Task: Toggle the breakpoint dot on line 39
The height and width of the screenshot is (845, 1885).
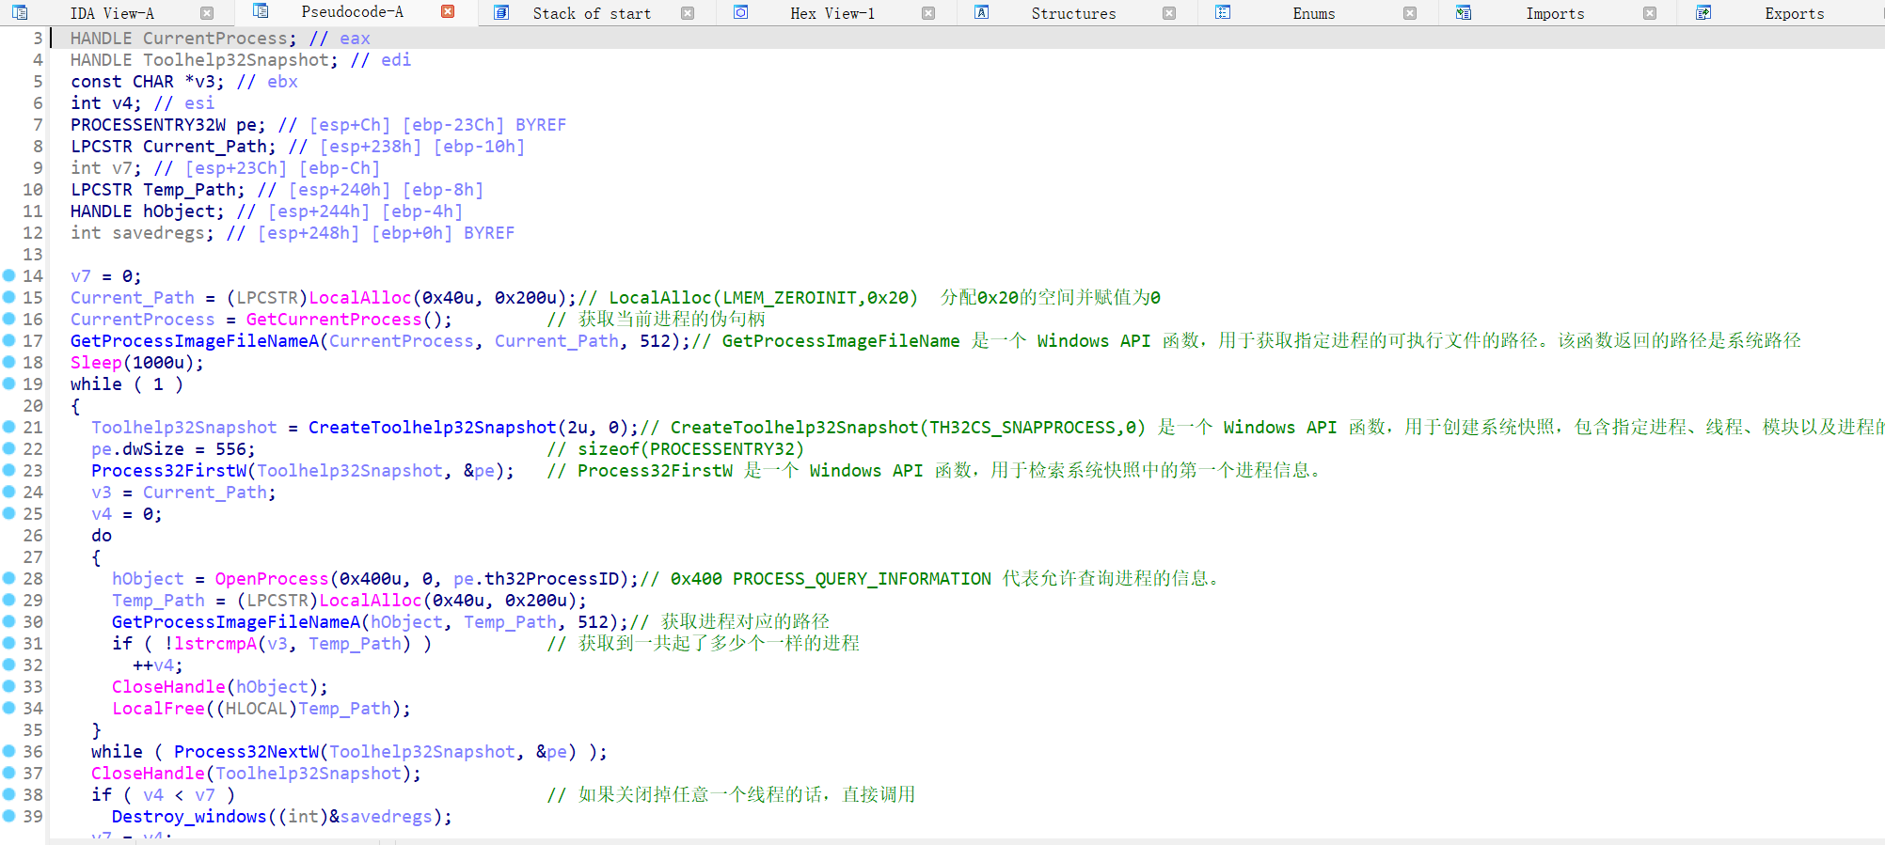Action: click(9, 816)
